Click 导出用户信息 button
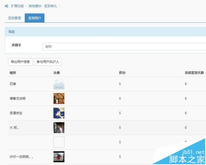The width and height of the screenshot is (206, 165). pos(20,62)
